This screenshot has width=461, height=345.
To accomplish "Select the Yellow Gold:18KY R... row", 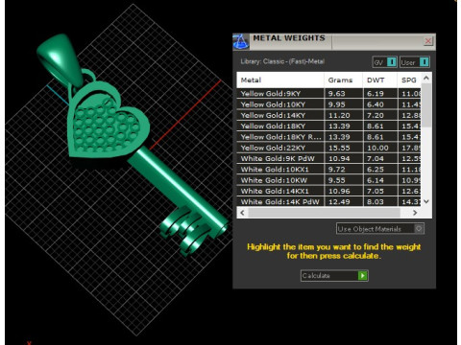I will [329, 137].
